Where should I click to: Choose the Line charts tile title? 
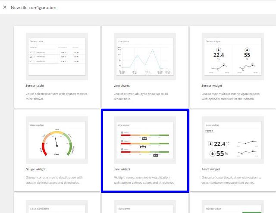[x=122, y=86]
